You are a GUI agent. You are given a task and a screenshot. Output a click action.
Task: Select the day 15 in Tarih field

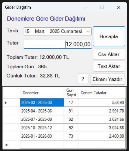pos(27,31)
